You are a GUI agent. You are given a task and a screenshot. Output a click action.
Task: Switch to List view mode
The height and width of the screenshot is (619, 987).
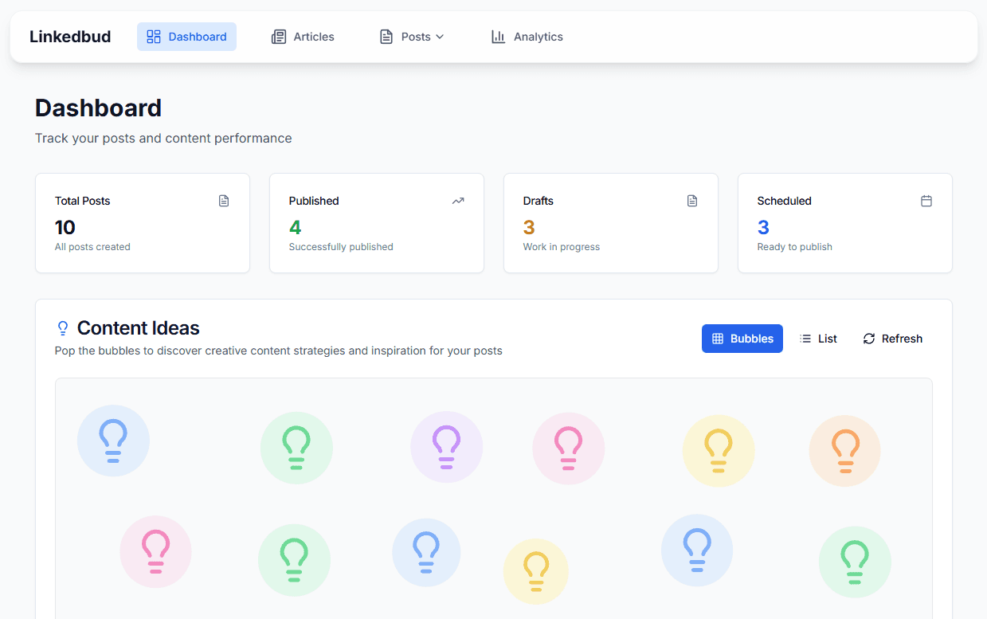coord(818,338)
